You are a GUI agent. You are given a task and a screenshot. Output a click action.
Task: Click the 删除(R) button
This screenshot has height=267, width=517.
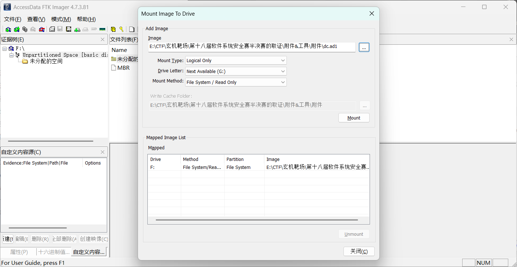pos(40,239)
